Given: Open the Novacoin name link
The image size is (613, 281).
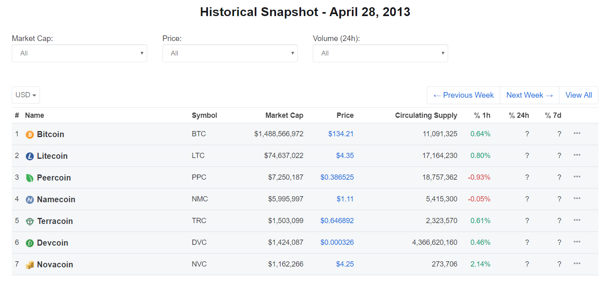Looking at the screenshot, I should point(55,265).
